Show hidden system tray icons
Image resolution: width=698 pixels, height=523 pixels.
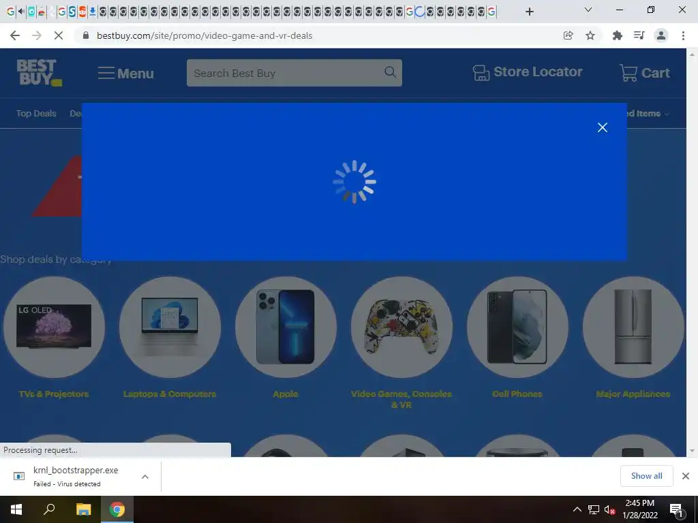pyautogui.click(x=577, y=509)
